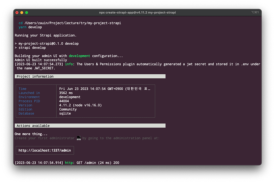Viewport: 275px width, 183px height.
Task: Click the 'Actions available' header bar
Action: [x=90, y=126]
